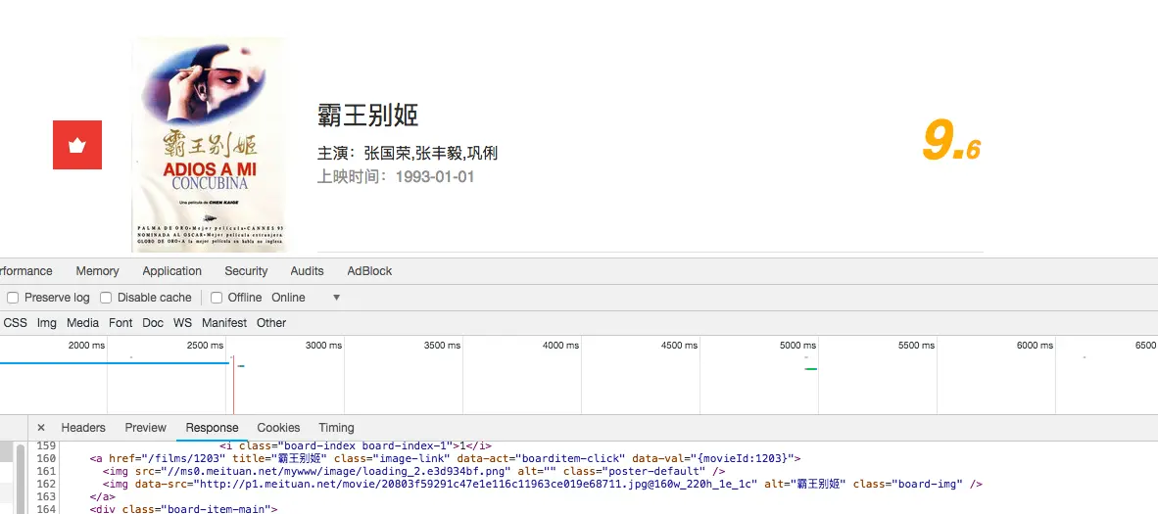Select the loading_2.e3d934bf.png src text
The image size is (1158, 514).
pos(334,471)
